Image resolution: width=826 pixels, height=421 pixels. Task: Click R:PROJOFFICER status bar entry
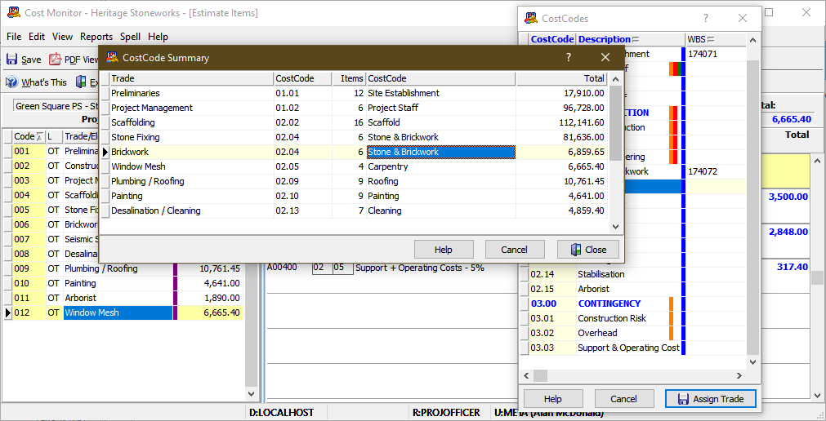point(446,413)
